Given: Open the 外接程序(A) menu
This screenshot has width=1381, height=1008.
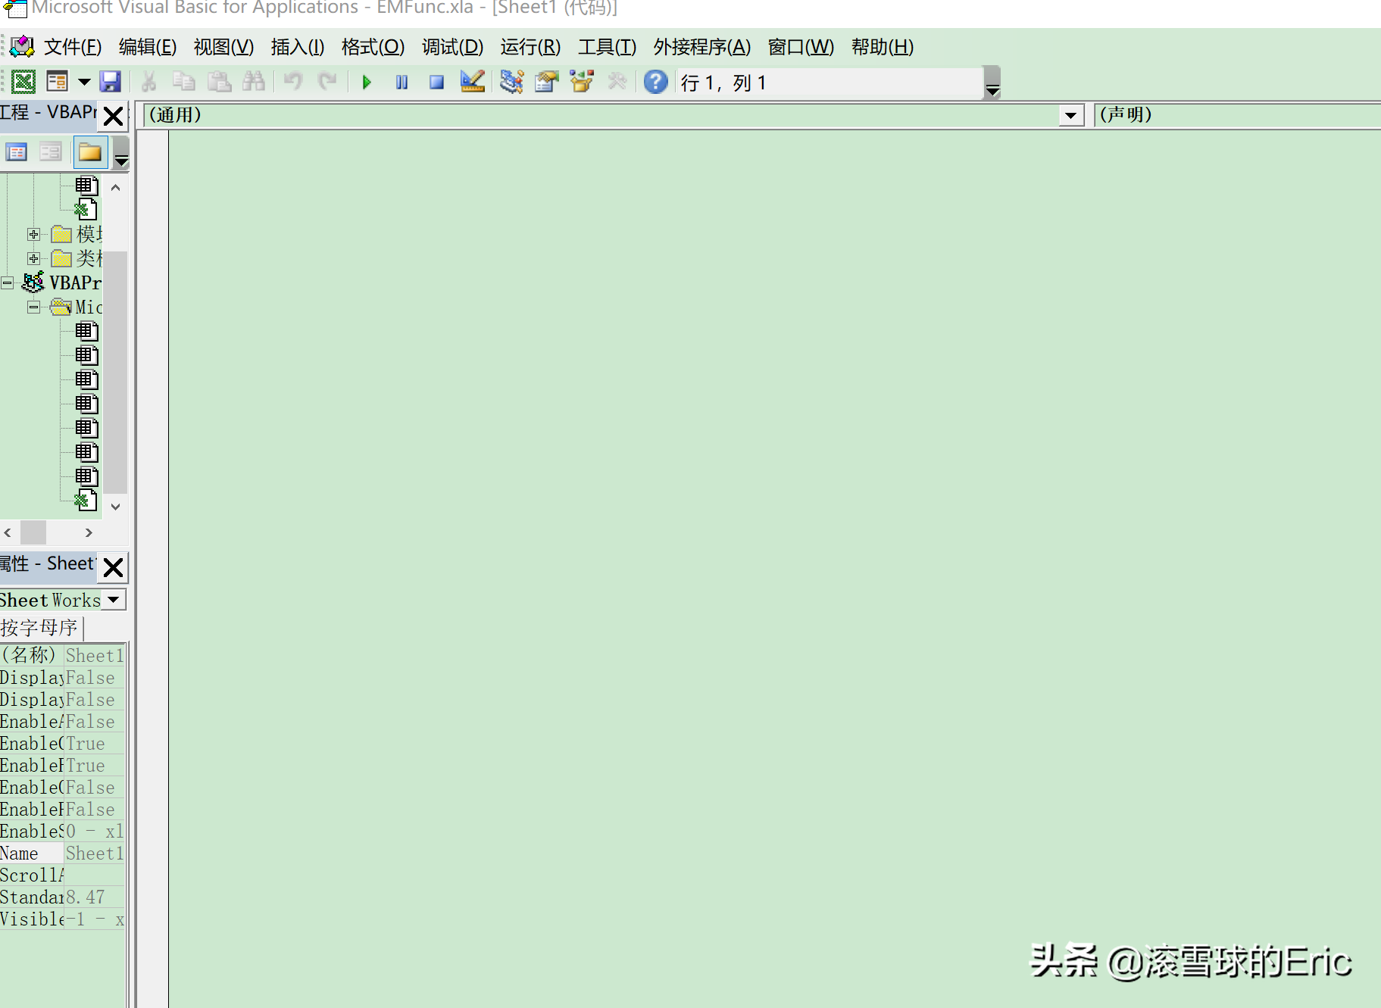Looking at the screenshot, I should click(x=701, y=47).
